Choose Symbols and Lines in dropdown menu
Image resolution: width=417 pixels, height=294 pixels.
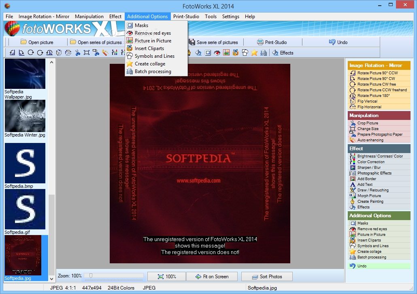pyautogui.click(x=156, y=56)
